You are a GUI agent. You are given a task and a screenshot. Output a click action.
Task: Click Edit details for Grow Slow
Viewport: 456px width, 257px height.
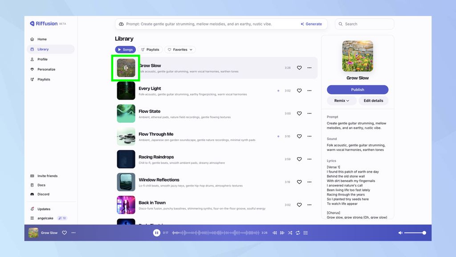coord(373,100)
